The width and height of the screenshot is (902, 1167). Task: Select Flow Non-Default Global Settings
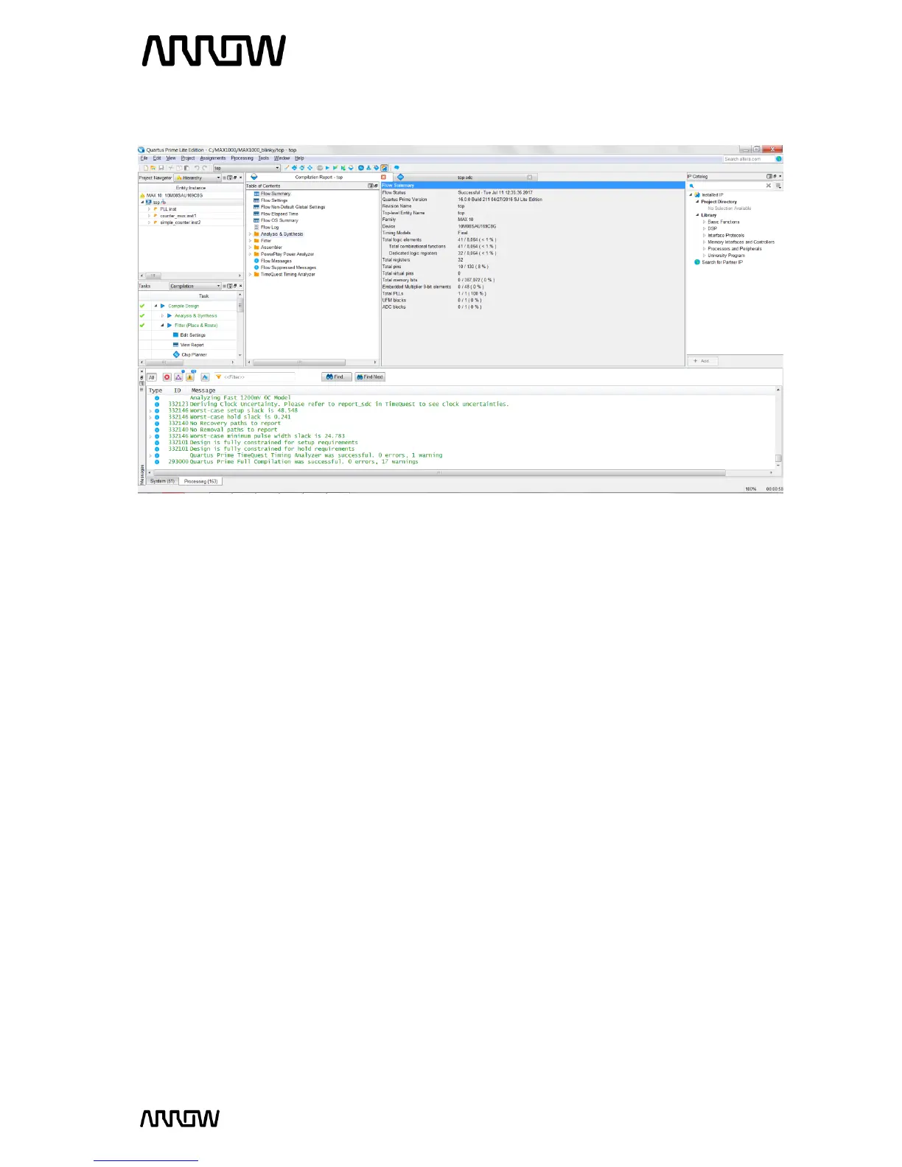(293, 207)
